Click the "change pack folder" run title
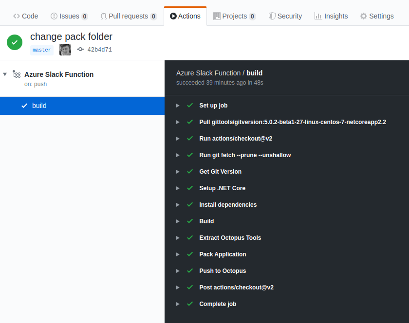 pos(71,37)
